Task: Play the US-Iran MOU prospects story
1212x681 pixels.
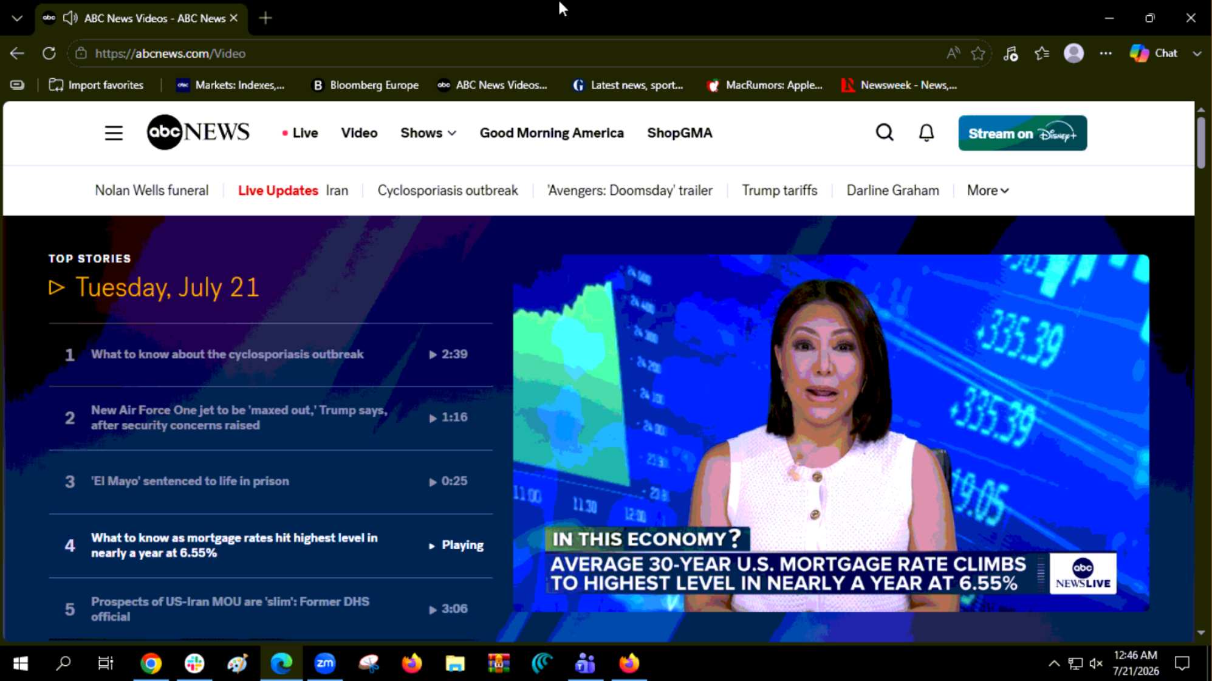Action: (x=270, y=609)
